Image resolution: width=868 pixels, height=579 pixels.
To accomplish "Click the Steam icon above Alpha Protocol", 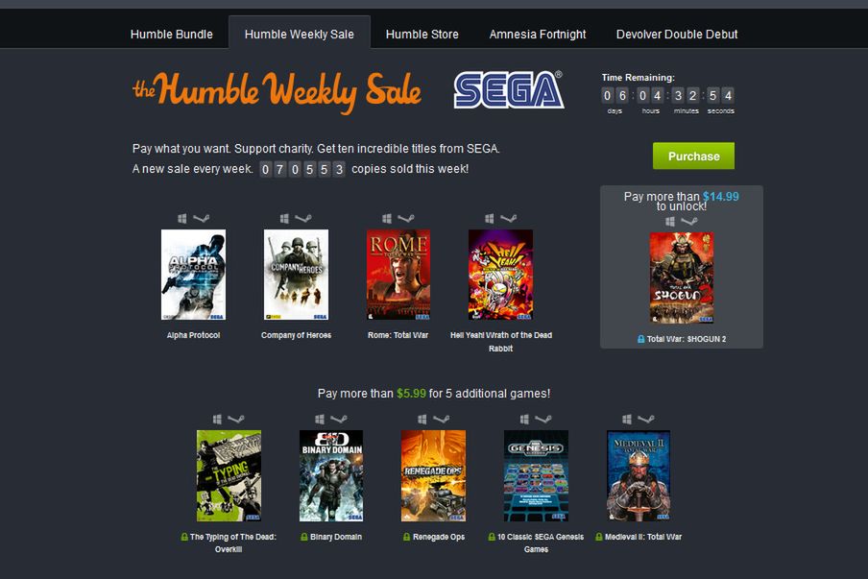I will tap(202, 219).
